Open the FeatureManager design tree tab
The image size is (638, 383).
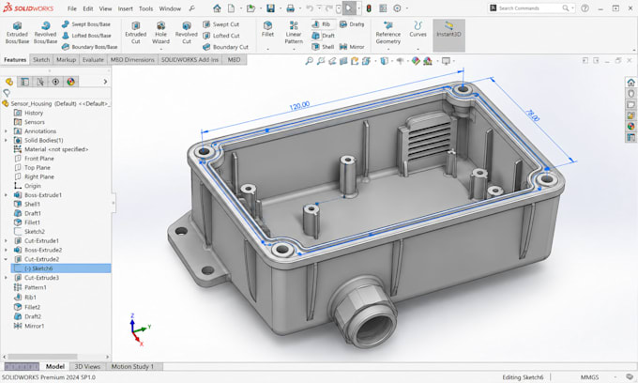(9, 82)
